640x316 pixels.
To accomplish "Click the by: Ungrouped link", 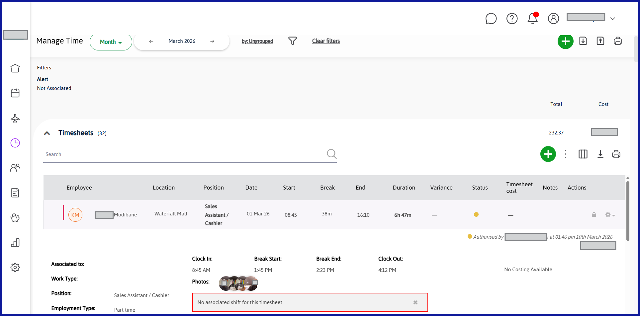I will pyautogui.click(x=257, y=41).
